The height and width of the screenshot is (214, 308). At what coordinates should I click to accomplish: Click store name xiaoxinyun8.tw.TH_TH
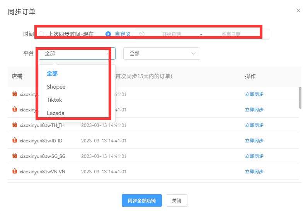click(x=42, y=125)
